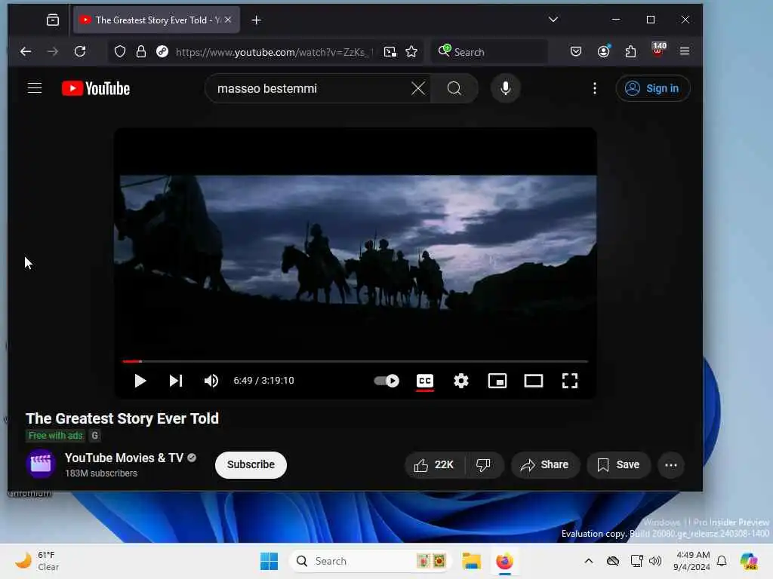Click the address bar URL
773x579 pixels.
point(273,52)
